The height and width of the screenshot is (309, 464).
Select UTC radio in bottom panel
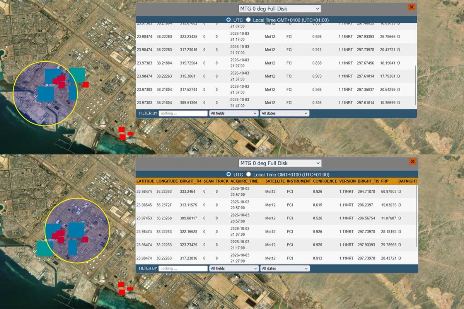click(229, 174)
